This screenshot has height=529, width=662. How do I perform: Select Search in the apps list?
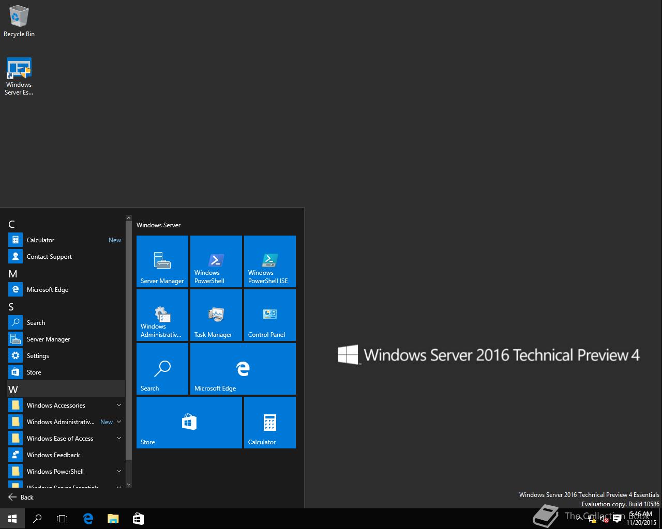pos(66,323)
